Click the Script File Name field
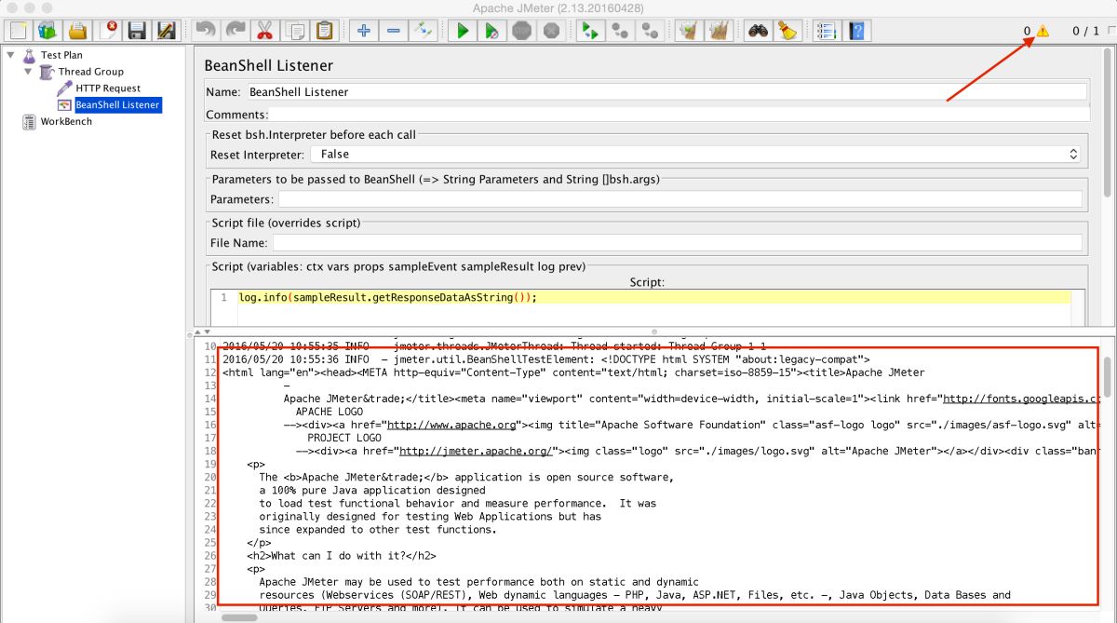 pyautogui.click(x=677, y=243)
